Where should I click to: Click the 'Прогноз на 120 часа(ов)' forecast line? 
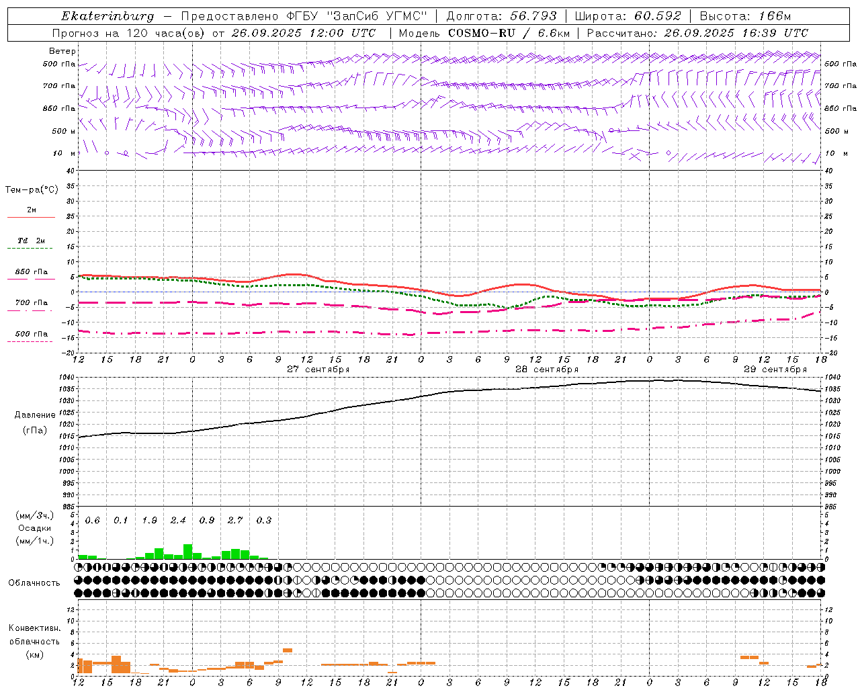214,33
